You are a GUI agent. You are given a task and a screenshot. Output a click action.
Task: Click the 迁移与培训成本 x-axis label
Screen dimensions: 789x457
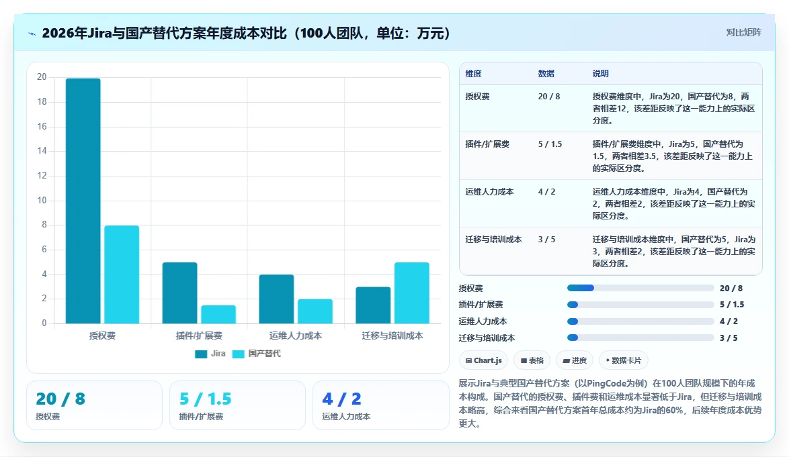pos(392,336)
